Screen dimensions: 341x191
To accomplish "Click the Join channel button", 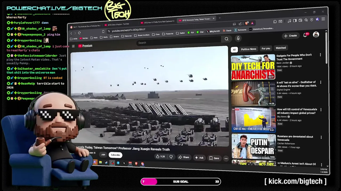I will (103, 154).
